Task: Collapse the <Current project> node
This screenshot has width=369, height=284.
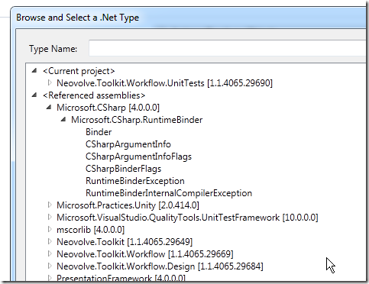Action: (x=34, y=70)
